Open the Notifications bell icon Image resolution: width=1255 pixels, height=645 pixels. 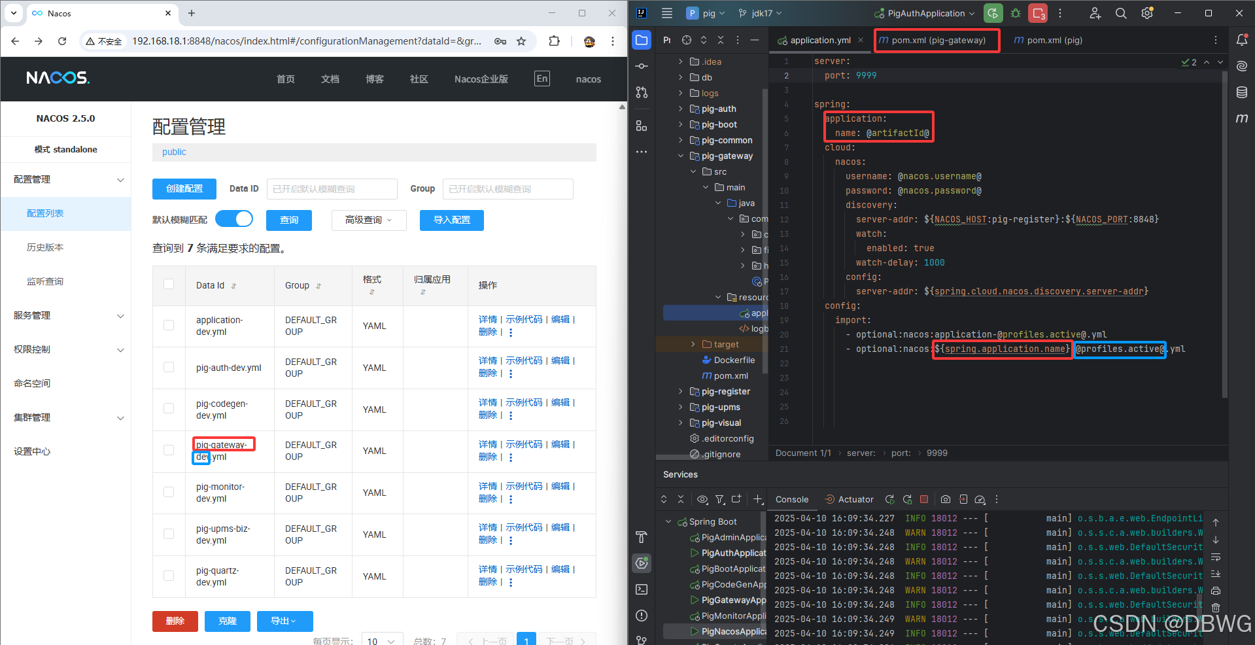click(x=1242, y=40)
